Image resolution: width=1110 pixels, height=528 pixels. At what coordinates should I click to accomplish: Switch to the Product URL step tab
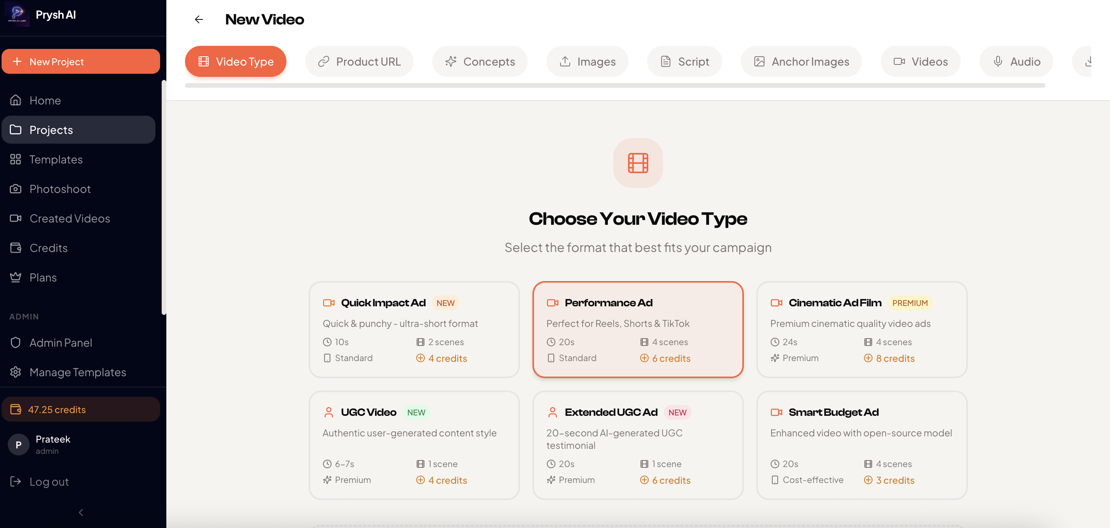(359, 62)
